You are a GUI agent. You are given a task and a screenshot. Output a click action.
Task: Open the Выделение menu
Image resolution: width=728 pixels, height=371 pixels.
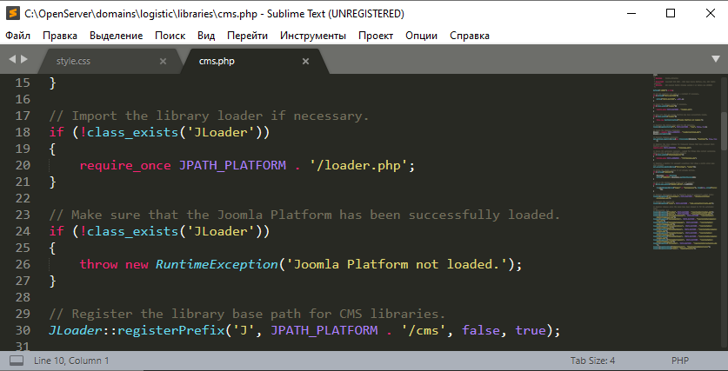click(116, 36)
